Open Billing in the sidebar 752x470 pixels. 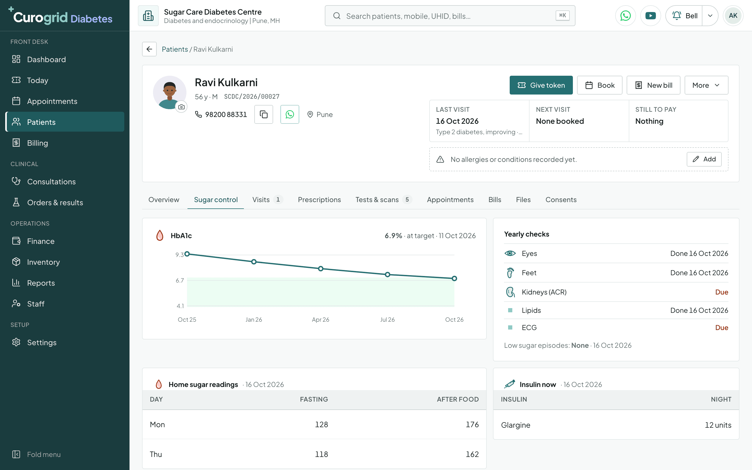tap(65, 143)
